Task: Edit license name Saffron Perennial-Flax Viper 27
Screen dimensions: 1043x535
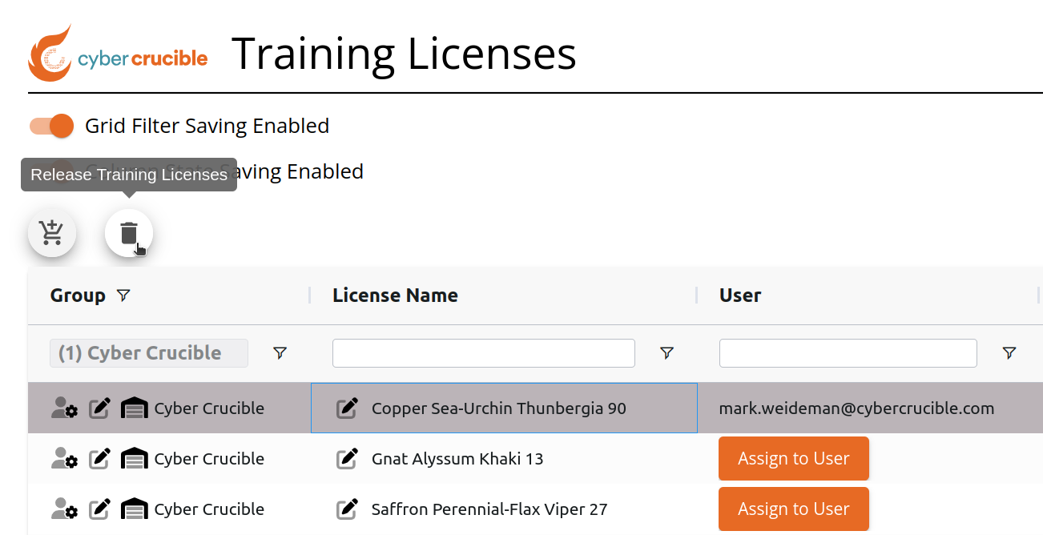Action: (347, 509)
